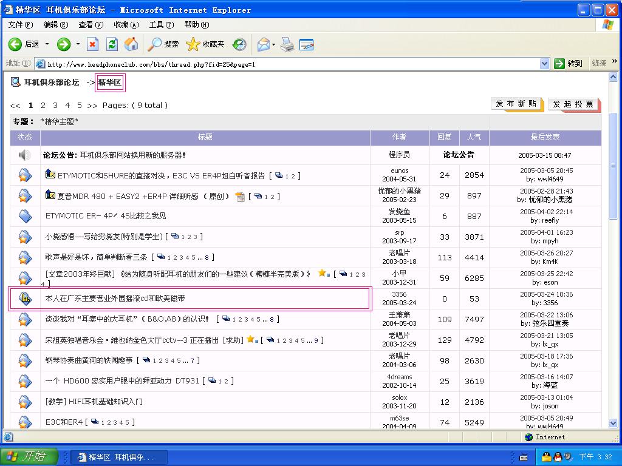Screen dimensions: 622x466
Task: Open the 查看(V) menu
Action: [x=91, y=25]
